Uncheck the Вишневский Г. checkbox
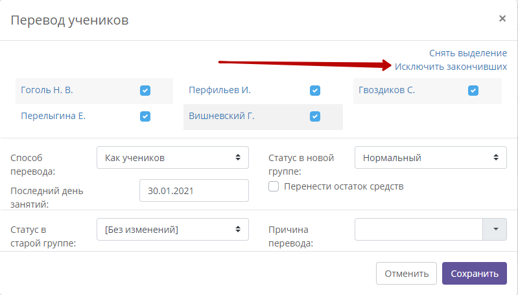The height and width of the screenshot is (295, 518). pos(315,116)
